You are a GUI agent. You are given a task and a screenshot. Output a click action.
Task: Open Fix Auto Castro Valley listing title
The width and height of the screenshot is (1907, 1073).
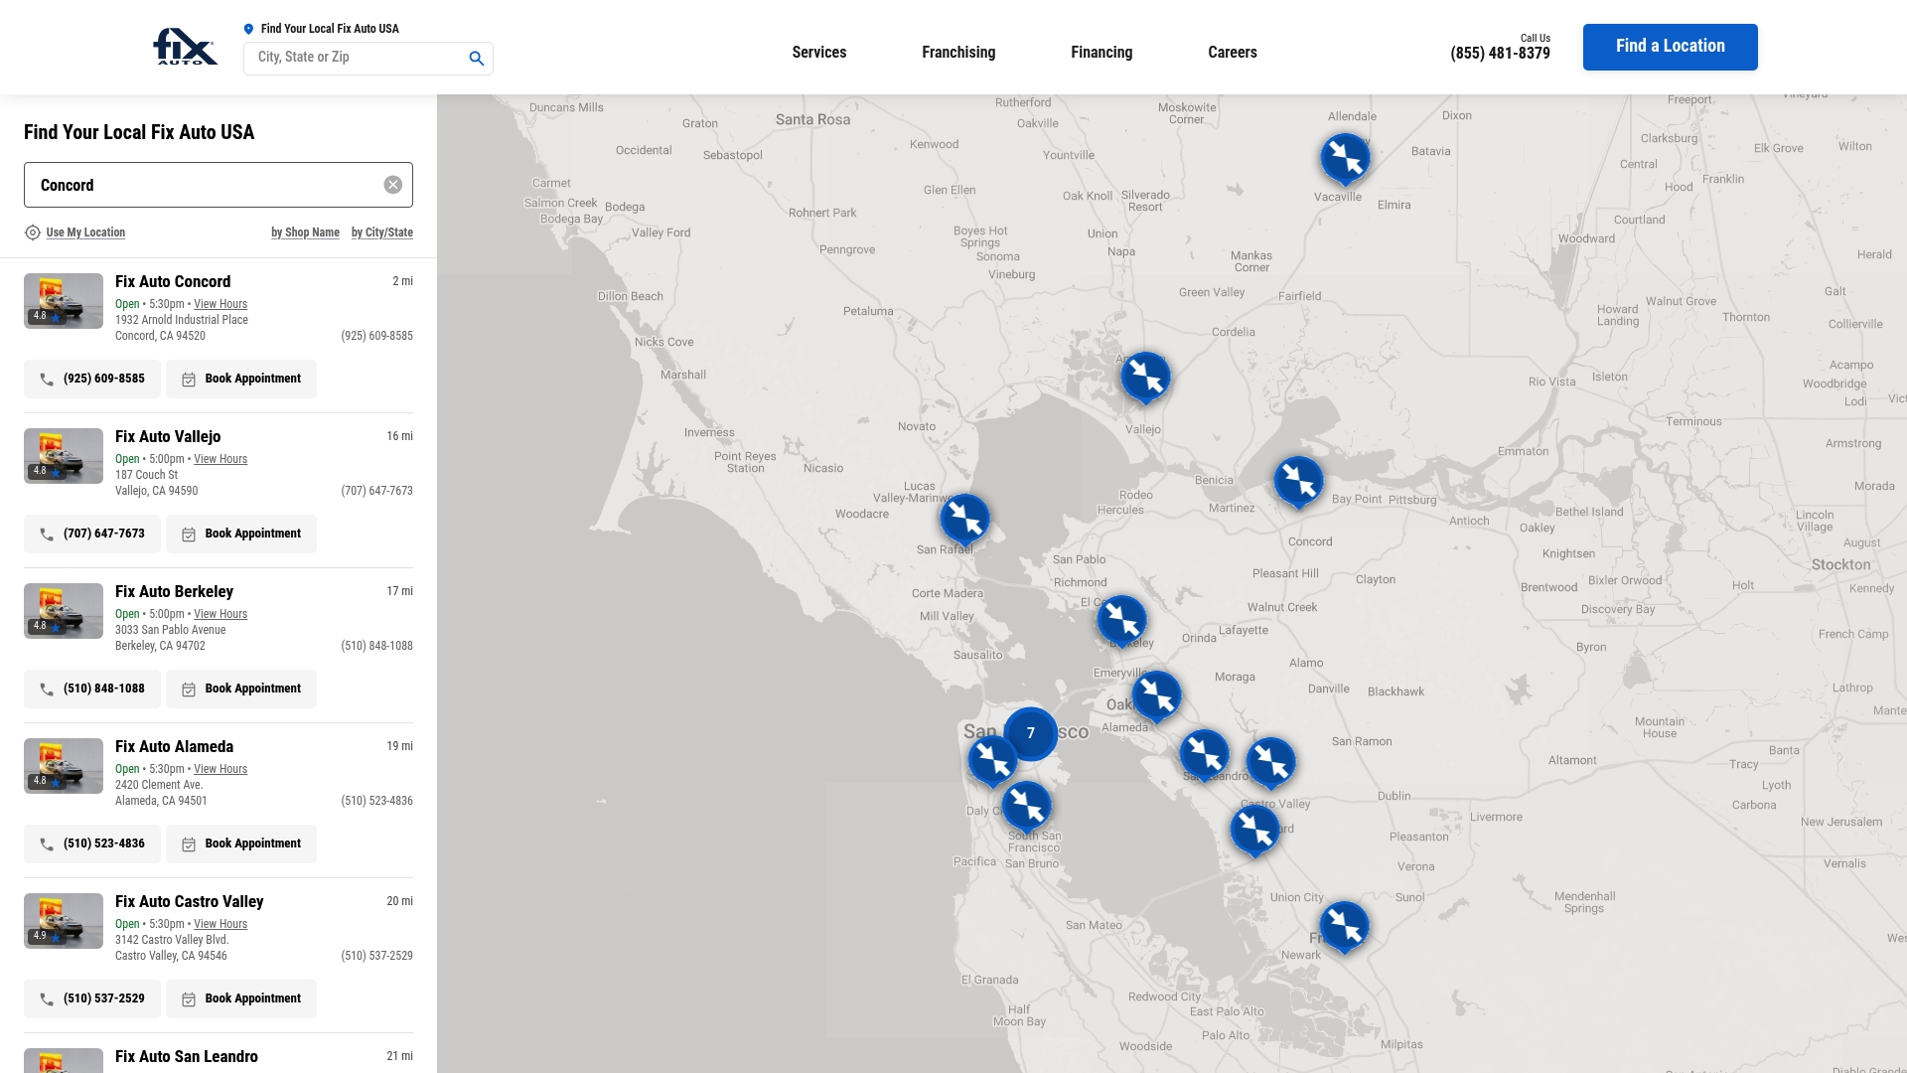189,902
